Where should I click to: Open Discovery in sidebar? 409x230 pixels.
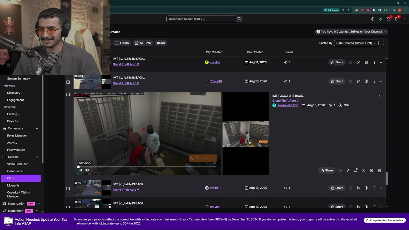pos(14,93)
